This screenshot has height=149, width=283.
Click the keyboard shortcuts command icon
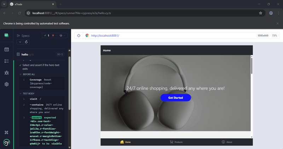click(x=6, y=132)
